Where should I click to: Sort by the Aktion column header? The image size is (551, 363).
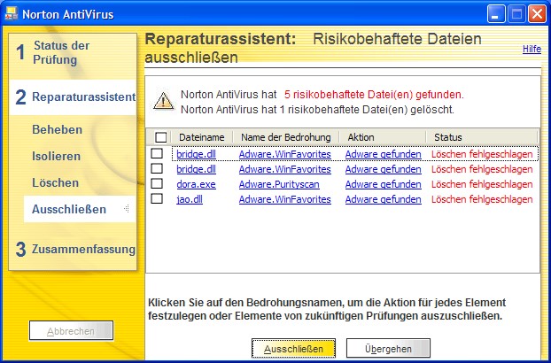click(383, 137)
